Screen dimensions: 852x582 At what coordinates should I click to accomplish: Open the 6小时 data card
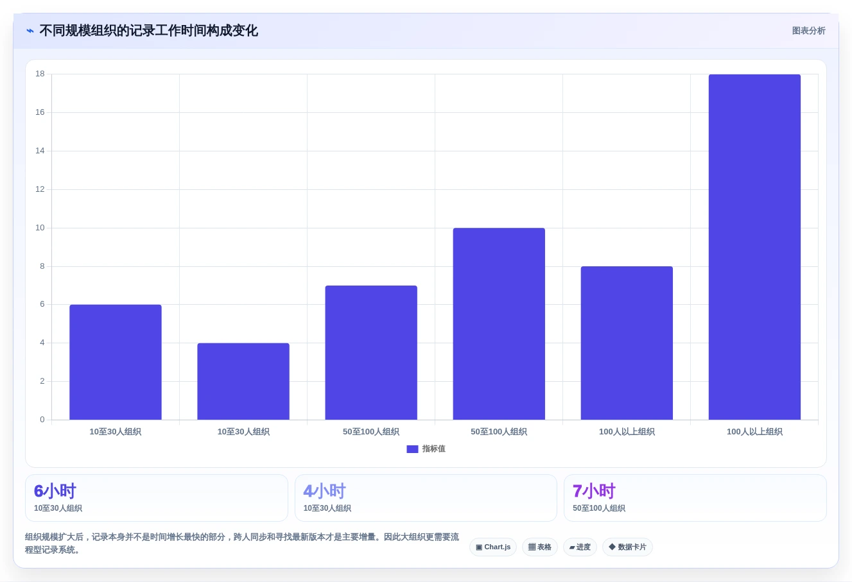(157, 498)
